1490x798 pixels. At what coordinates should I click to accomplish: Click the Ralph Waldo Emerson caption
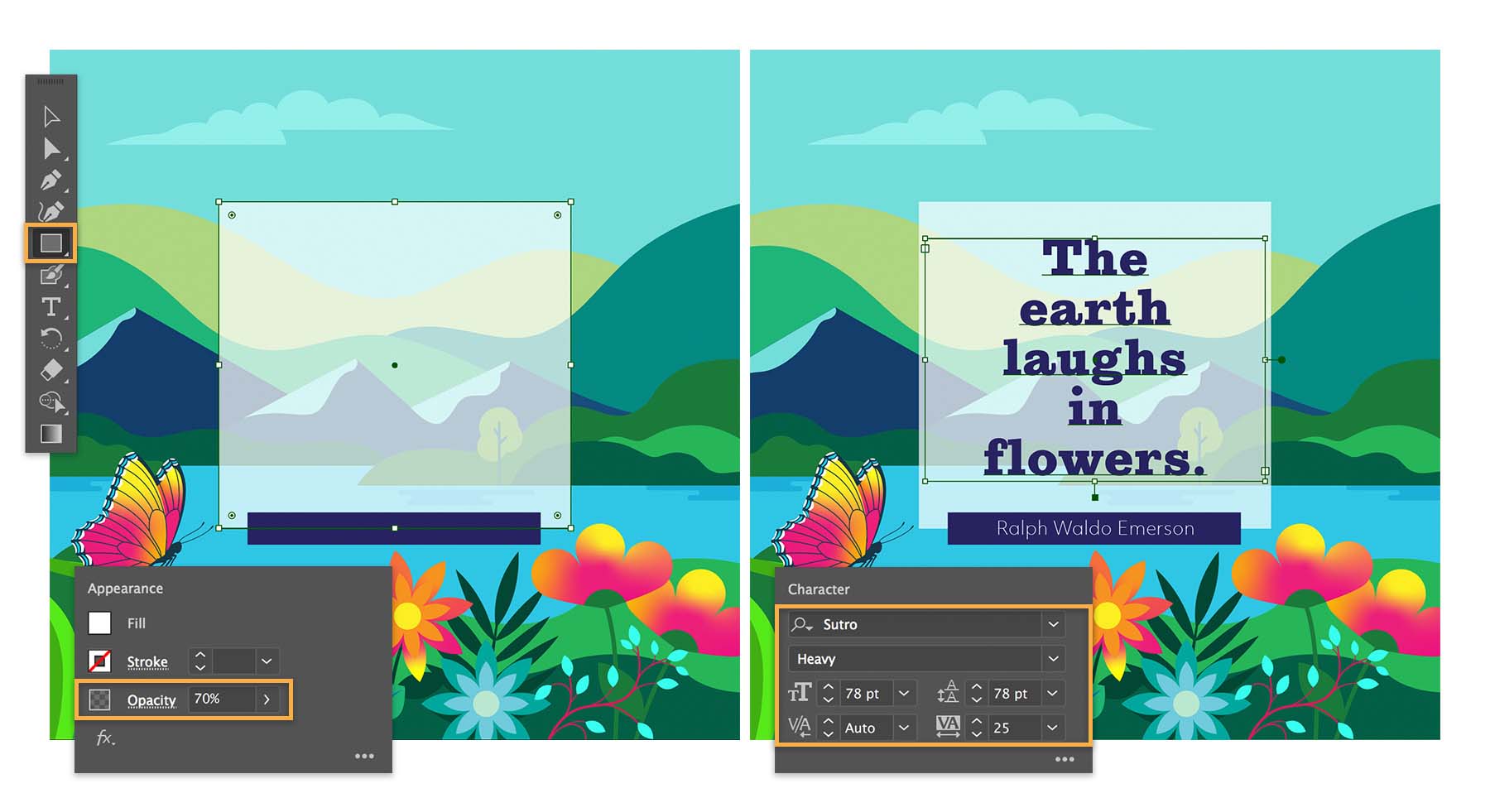coord(1095,528)
